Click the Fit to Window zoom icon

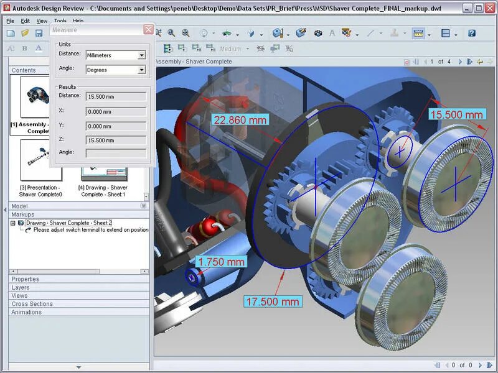(x=186, y=33)
